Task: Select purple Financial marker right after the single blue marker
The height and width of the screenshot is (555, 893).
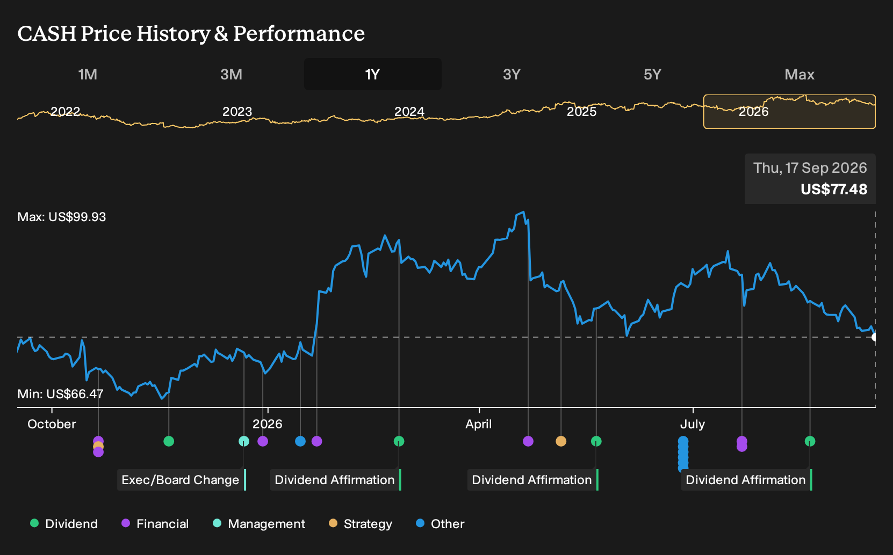Action: [317, 441]
